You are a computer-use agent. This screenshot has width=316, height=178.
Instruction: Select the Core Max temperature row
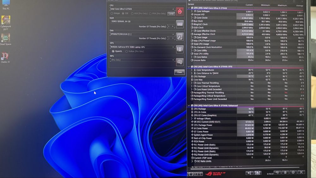pyautogui.click(x=246, y=80)
